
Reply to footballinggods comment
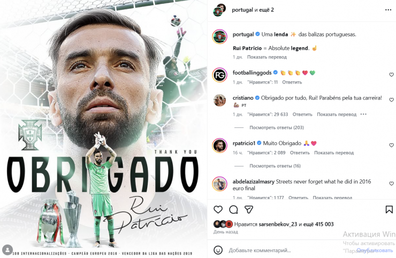(x=292, y=82)
